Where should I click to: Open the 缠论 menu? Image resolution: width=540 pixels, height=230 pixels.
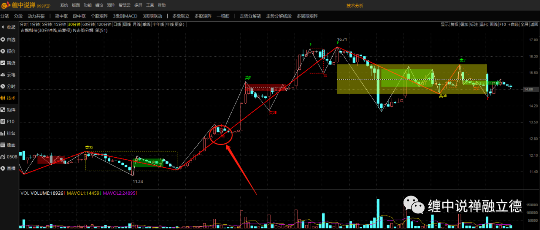click(99, 6)
